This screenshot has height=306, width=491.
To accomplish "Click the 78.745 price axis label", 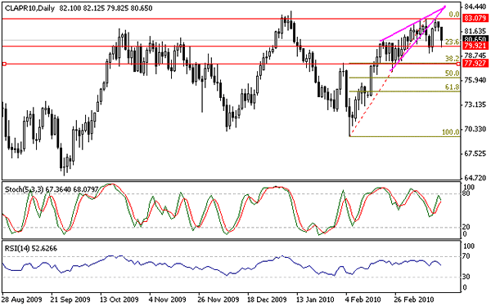I will click(475, 55).
